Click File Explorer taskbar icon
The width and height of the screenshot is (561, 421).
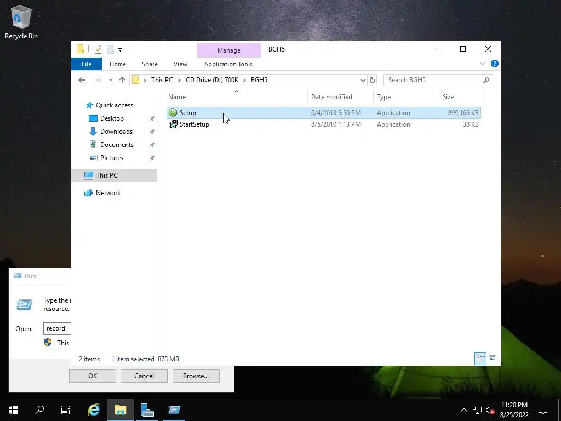tap(120, 410)
